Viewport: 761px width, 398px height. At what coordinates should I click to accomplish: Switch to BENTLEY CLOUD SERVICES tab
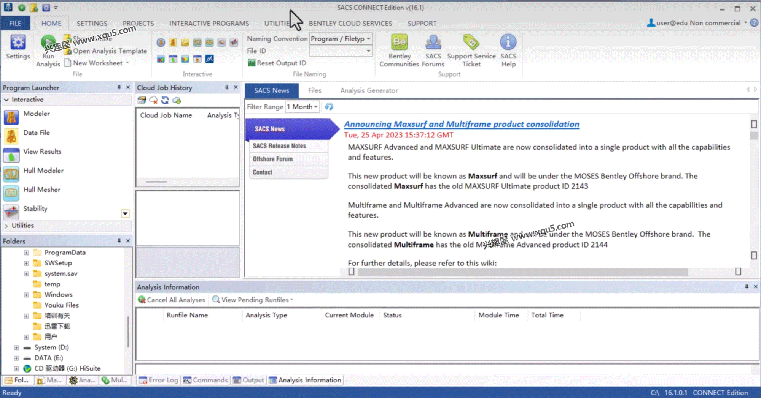(x=350, y=23)
